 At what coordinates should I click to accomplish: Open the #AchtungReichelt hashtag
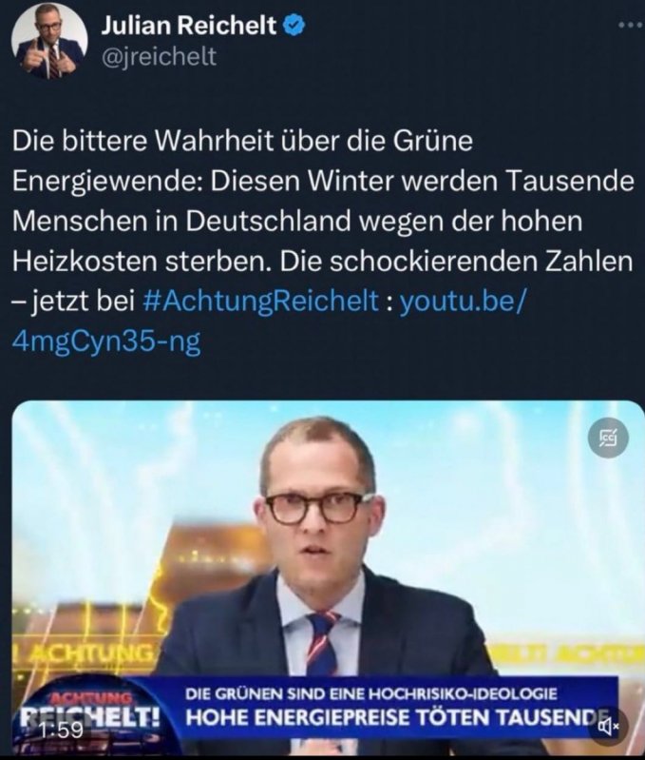[261, 301]
